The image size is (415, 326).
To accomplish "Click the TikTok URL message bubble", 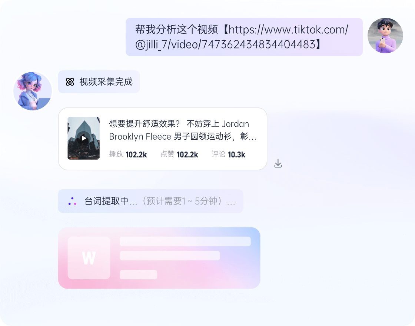I will click(x=244, y=37).
